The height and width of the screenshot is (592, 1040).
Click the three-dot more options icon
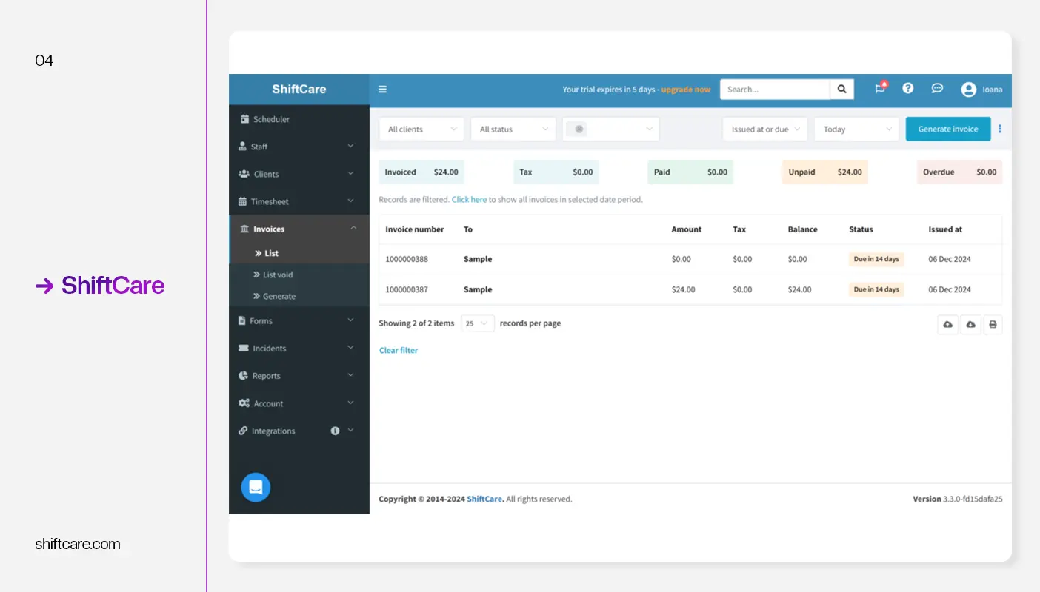point(999,129)
